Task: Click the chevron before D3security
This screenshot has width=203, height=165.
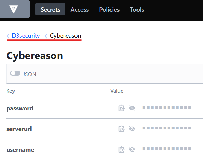Action: tap(8, 36)
